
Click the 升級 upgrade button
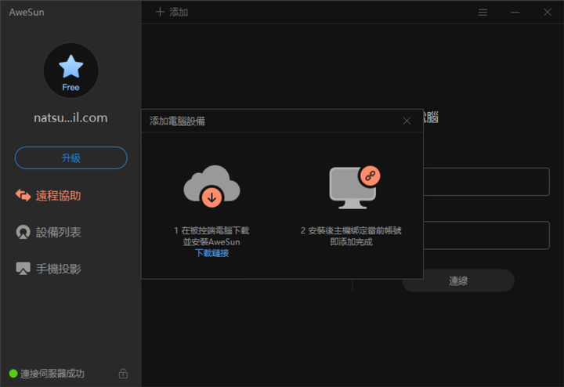pyautogui.click(x=70, y=157)
